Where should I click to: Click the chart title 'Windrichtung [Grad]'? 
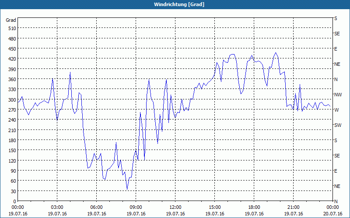pos(179,4)
